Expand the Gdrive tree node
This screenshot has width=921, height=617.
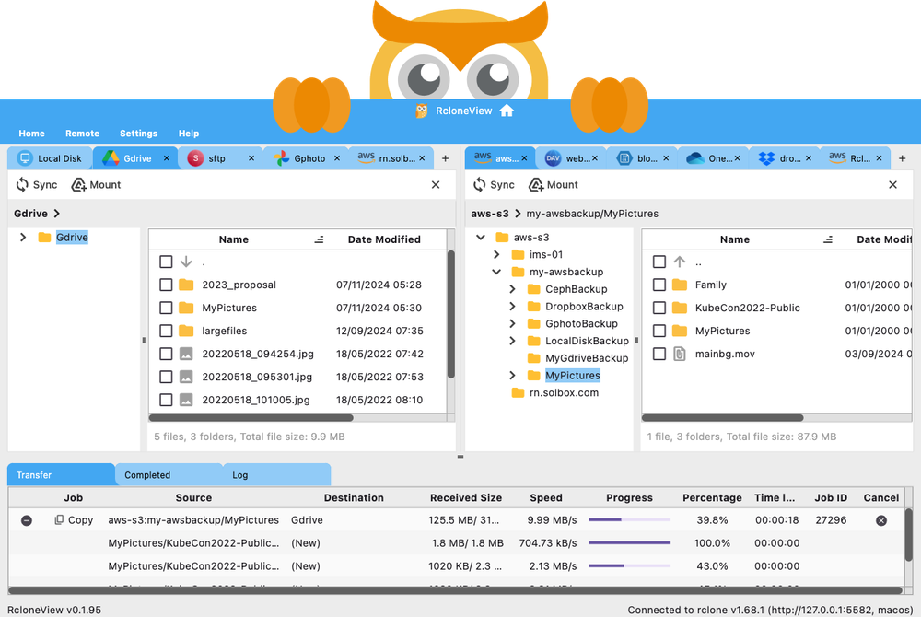pos(23,238)
